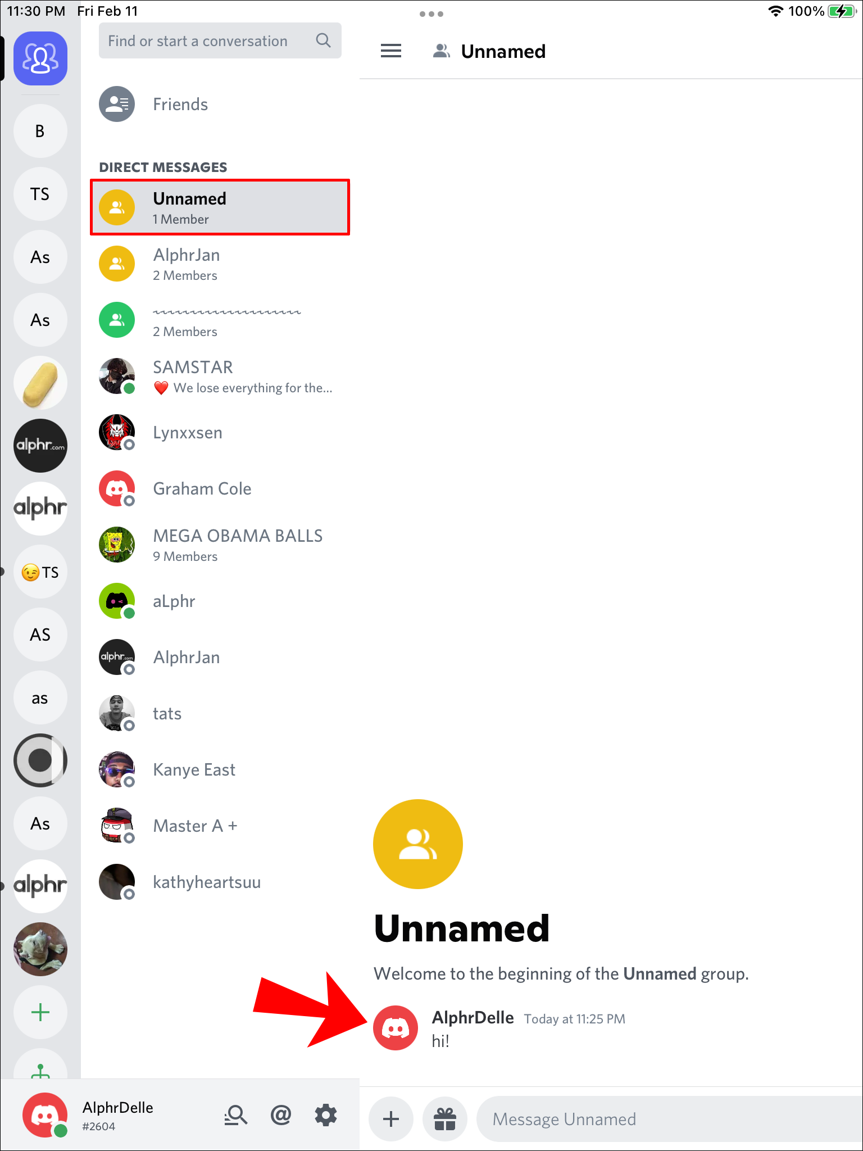Open the alphr.com black server icon
The height and width of the screenshot is (1151, 863).
click(x=40, y=446)
